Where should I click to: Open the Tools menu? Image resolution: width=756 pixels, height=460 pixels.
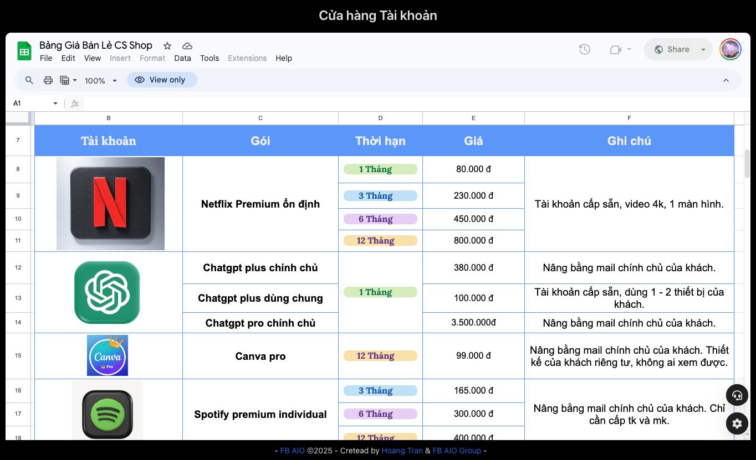pyautogui.click(x=210, y=58)
